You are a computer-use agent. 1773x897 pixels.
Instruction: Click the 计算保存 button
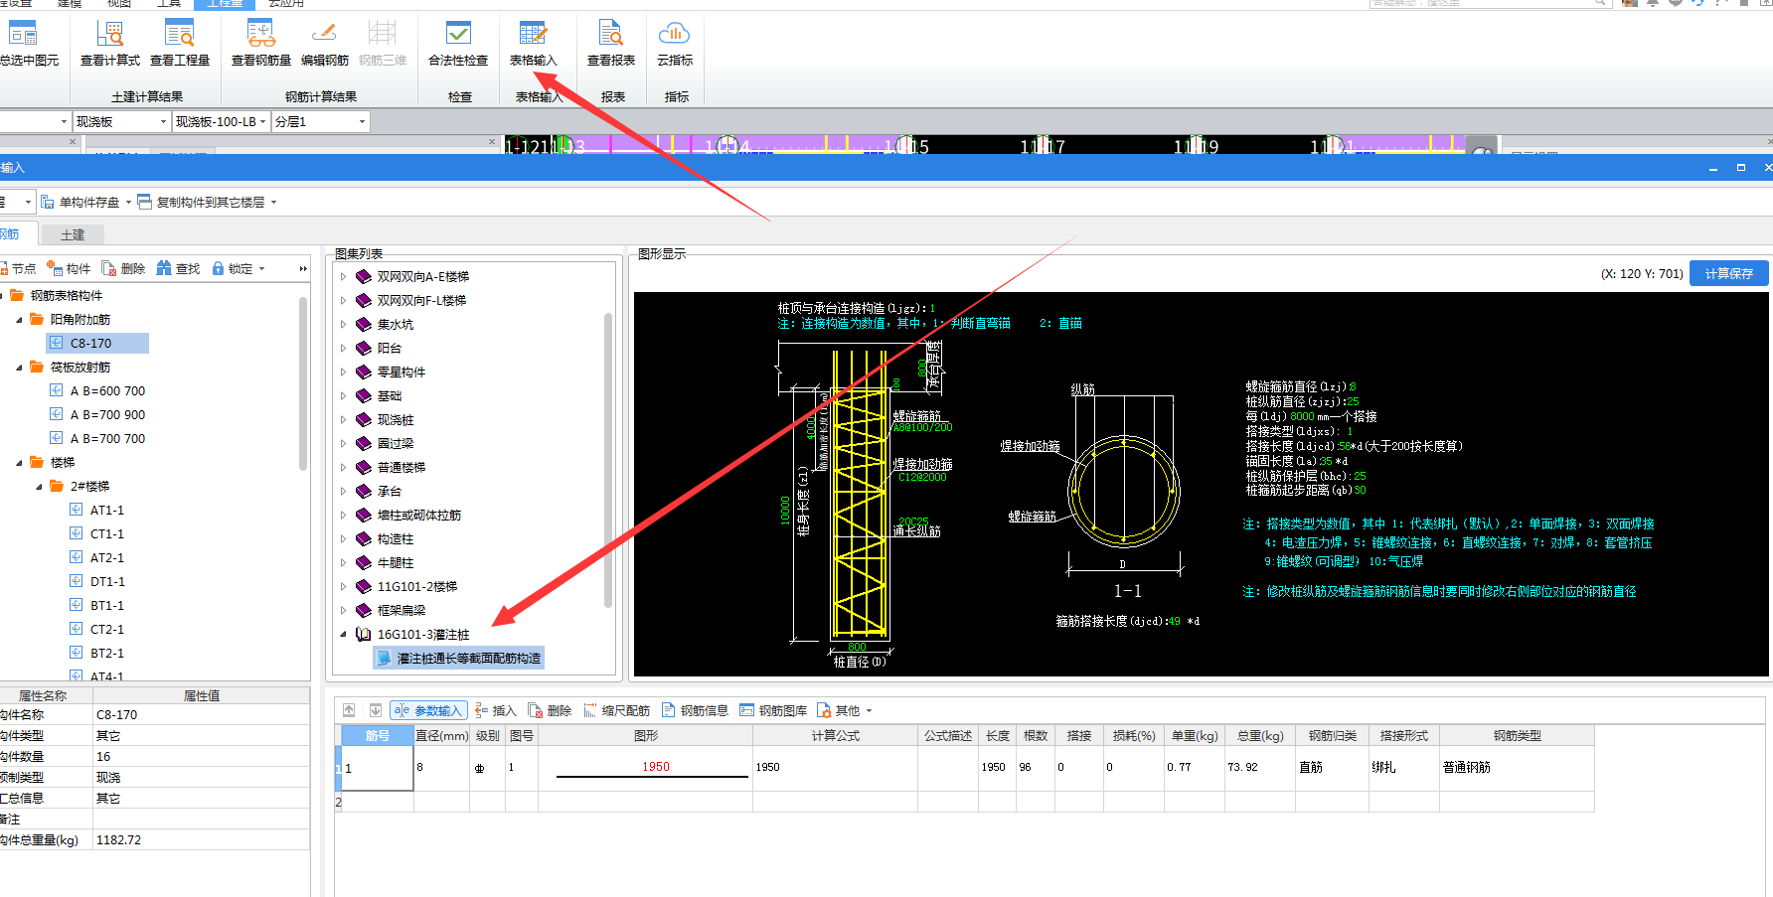click(x=1729, y=273)
